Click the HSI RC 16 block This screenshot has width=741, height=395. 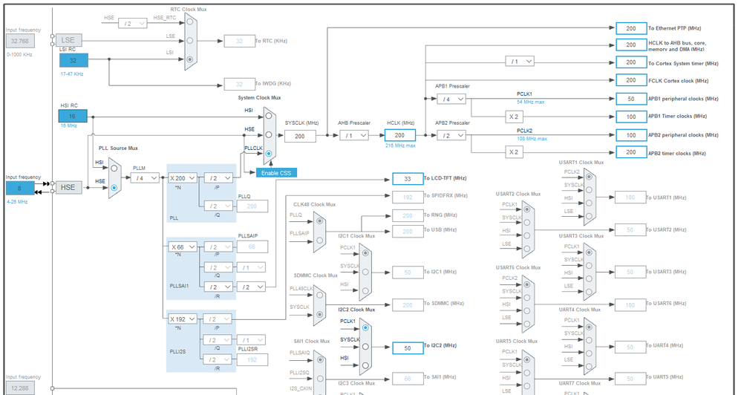(73, 117)
